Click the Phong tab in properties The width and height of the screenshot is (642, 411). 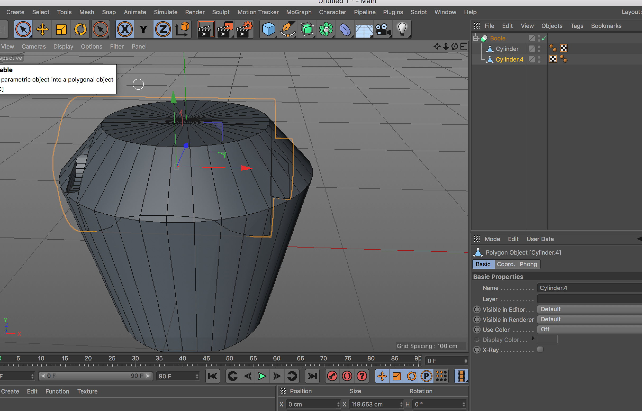coord(528,264)
